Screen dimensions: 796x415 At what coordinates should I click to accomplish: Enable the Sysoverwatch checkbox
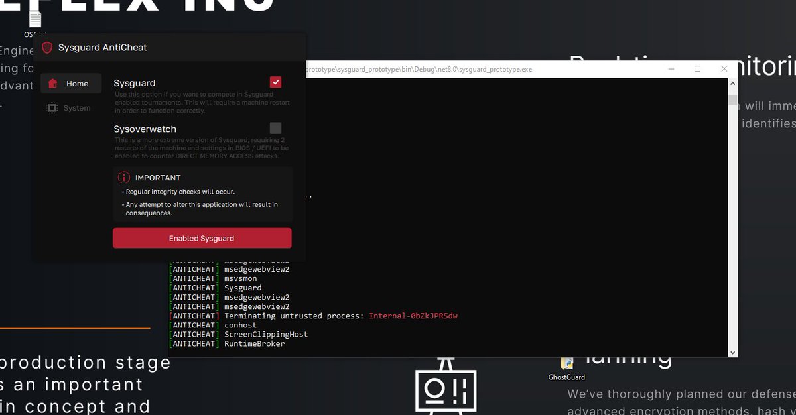(276, 128)
